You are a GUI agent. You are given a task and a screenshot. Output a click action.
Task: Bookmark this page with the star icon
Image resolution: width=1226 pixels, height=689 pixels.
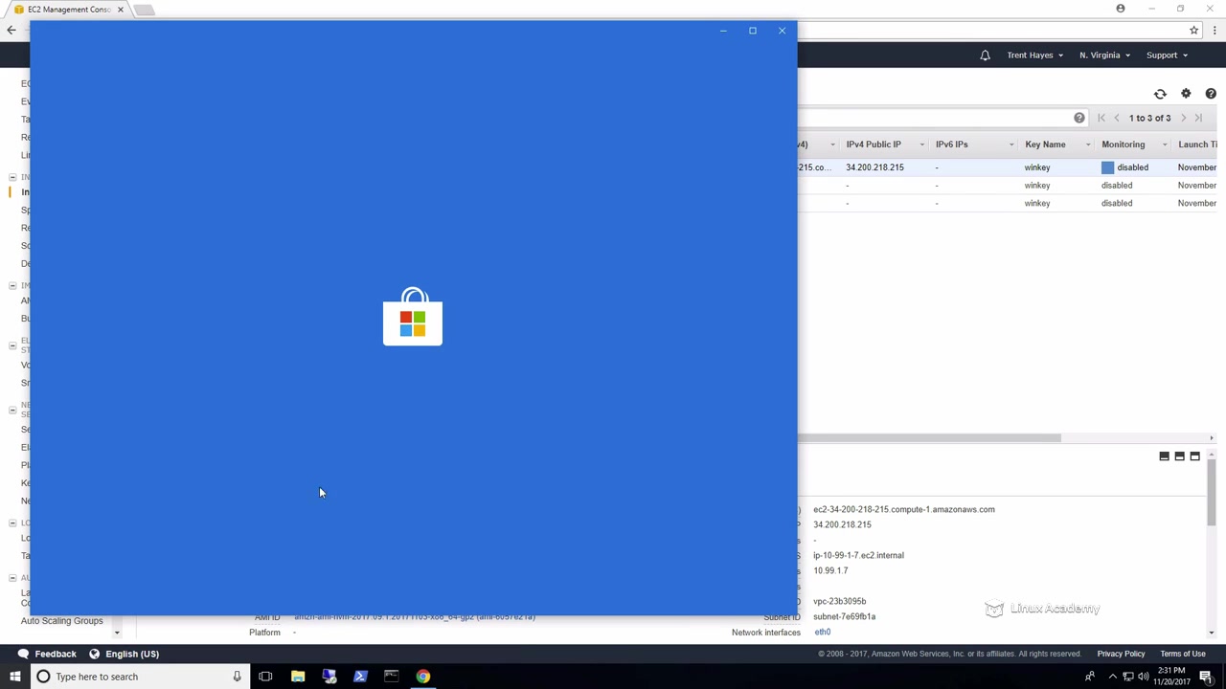coord(1193,31)
